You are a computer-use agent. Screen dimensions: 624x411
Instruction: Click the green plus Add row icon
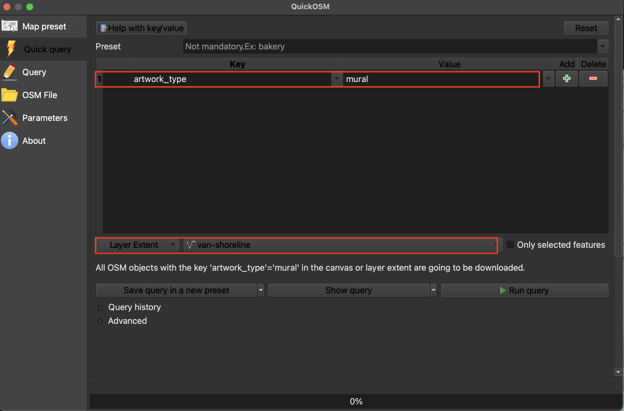(567, 79)
